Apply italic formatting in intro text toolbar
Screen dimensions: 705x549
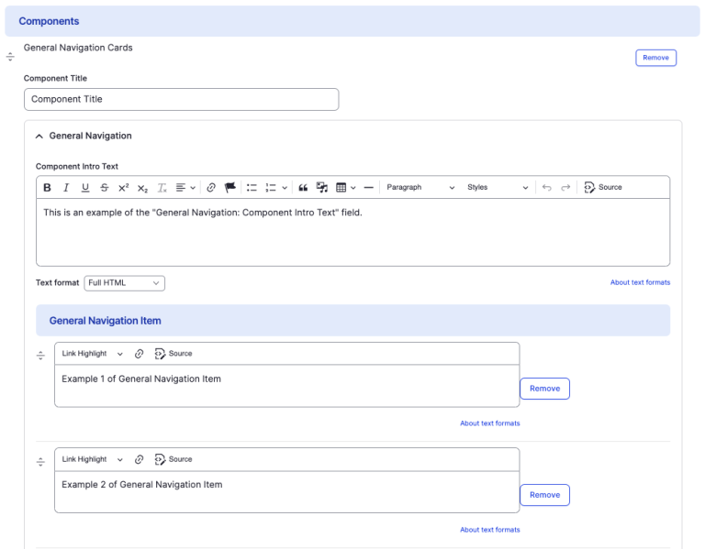(x=66, y=188)
